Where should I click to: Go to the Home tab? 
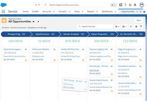pos(26,11)
